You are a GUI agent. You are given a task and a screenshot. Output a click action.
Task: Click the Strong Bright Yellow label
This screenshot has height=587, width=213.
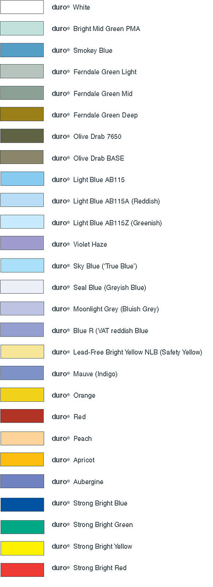coord(103,546)
